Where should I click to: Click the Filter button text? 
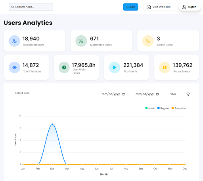click(173, 94)
